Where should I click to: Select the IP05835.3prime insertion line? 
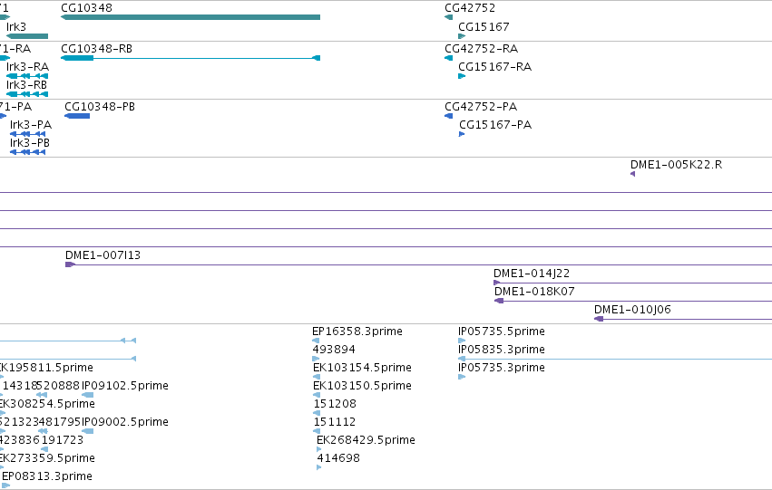coord(615,360)
